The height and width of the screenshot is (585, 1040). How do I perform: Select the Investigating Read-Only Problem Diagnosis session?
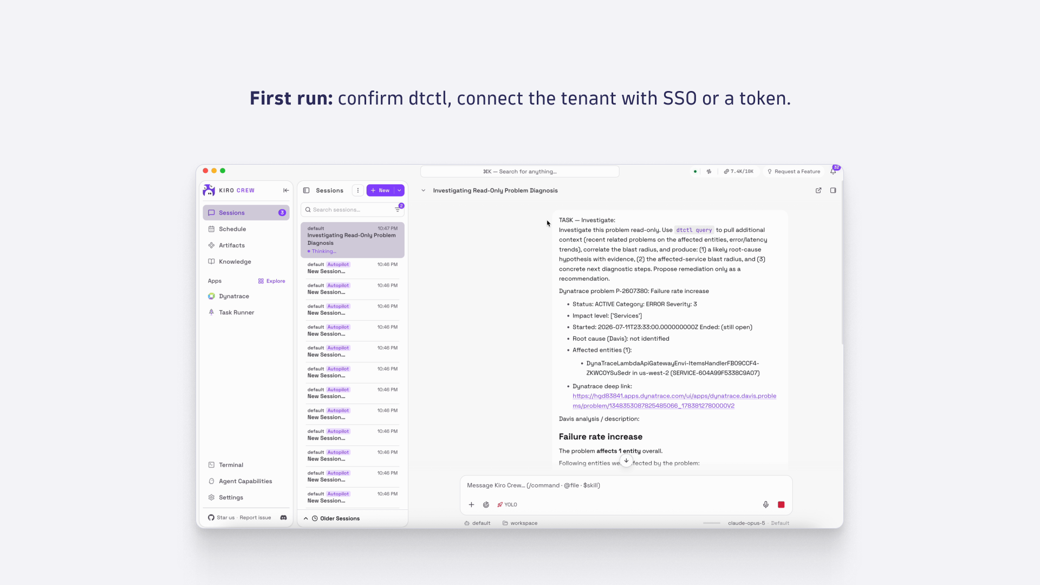(x=353, y=239)
